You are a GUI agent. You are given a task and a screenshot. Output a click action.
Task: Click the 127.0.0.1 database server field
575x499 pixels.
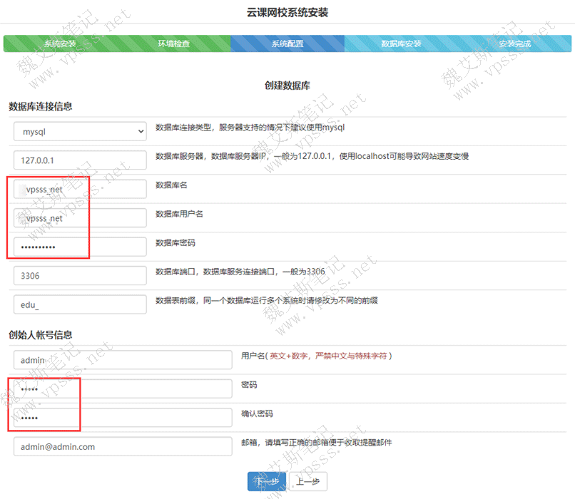click(80, 160)
